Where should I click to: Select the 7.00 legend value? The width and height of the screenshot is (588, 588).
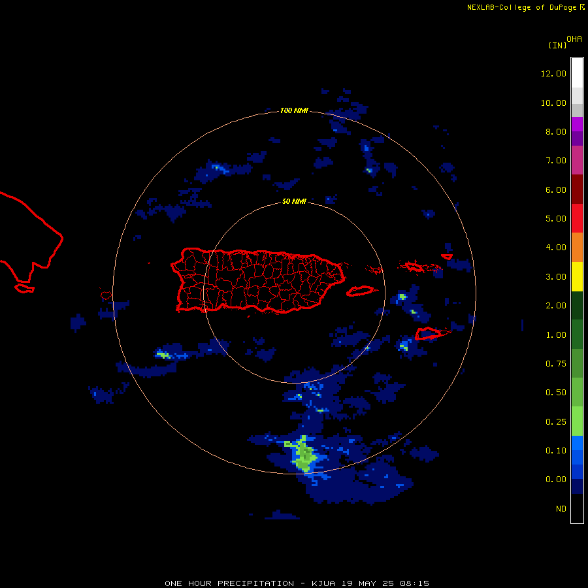pyautogui.click(x=556, y=161)
